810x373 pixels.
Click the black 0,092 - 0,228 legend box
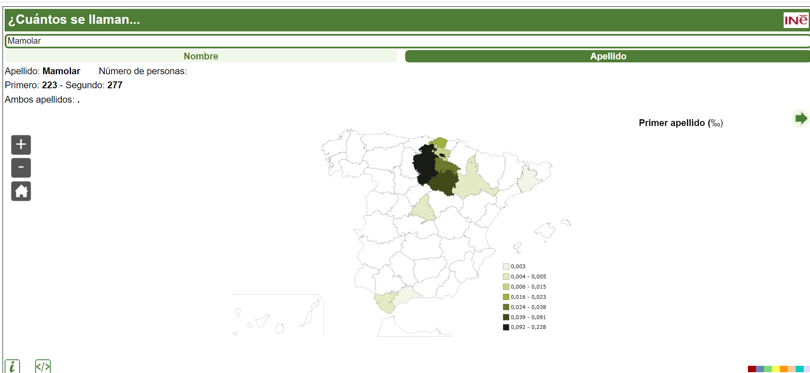point(506,327)
